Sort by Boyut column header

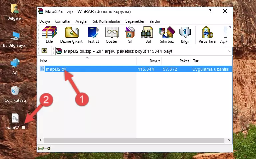click(x=149, y=61)
